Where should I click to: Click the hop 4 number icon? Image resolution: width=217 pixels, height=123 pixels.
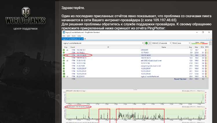click(x=64, y=58)
